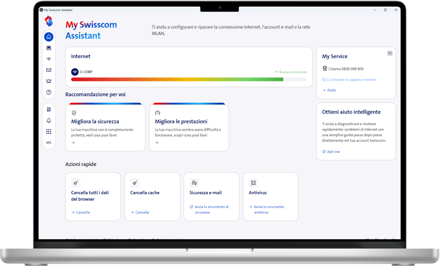The image size is (440, 266).
Task: Click the Sicurezza e-mail card icon
Action: click(x=194, y=183)
